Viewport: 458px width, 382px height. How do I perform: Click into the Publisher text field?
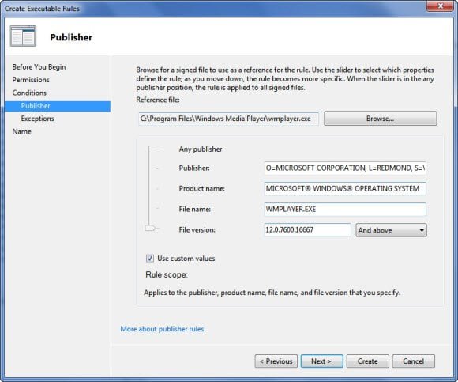(345, 168)
